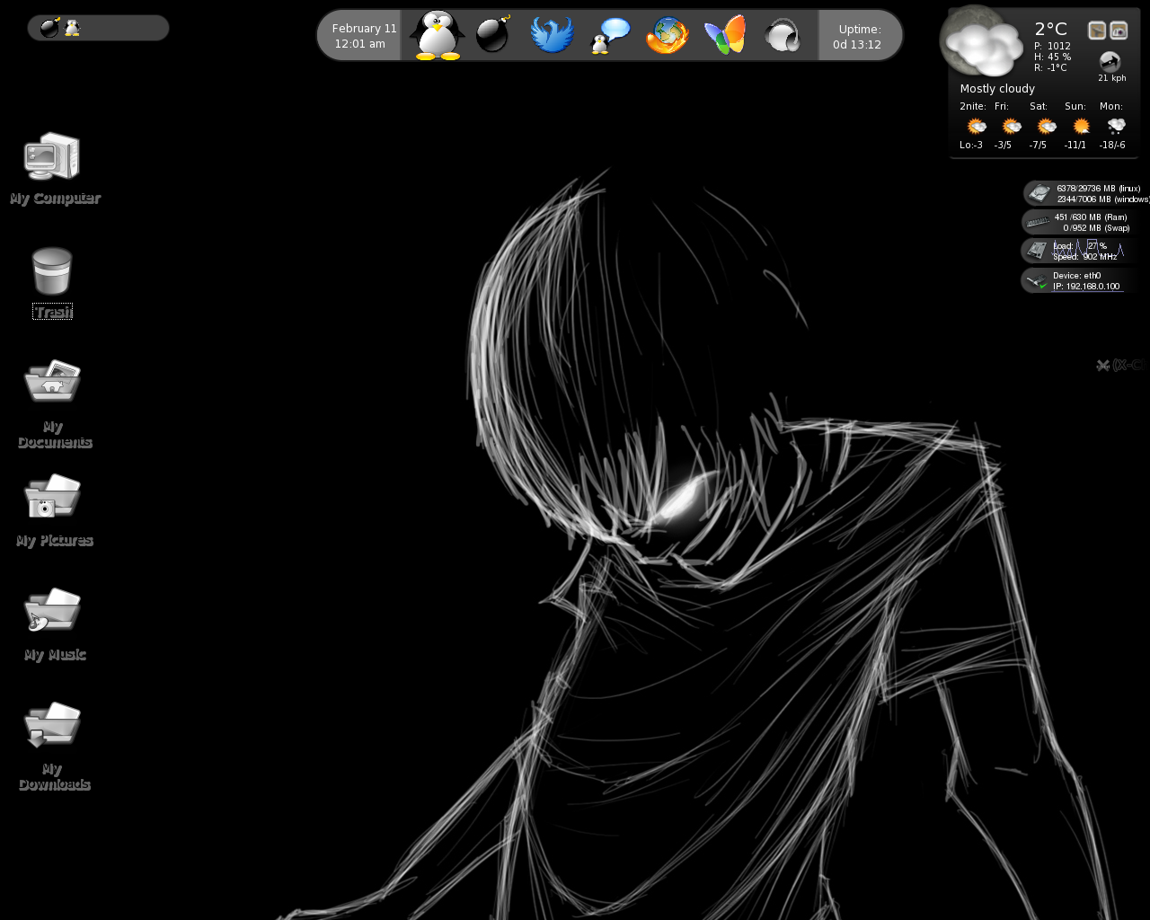This screenshot has width=1150, height=920.
Task: Open the penguin chat bubble messenger icon
Action: click(x=610, y=36)
